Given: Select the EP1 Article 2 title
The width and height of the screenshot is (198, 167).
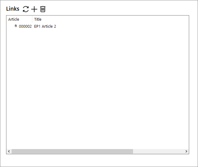Looking at the screenshot, I should [45, 26].
